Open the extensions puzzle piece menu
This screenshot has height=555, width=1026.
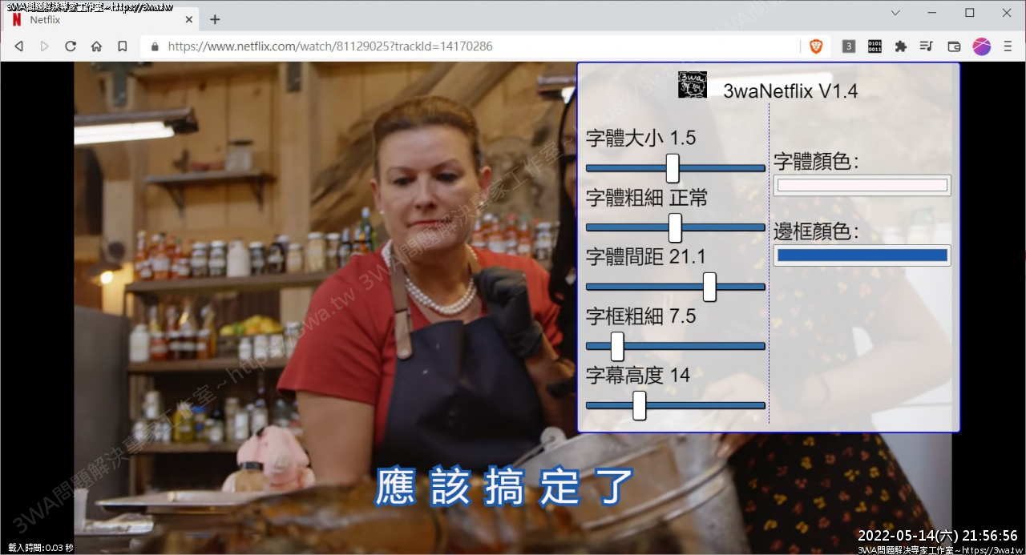(900, 46)
